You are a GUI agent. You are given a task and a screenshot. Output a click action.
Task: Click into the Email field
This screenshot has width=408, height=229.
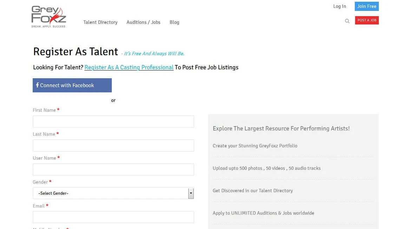(113, 217)
